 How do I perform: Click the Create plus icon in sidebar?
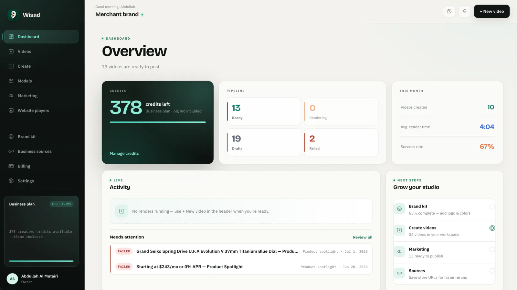tap(11, 66)
